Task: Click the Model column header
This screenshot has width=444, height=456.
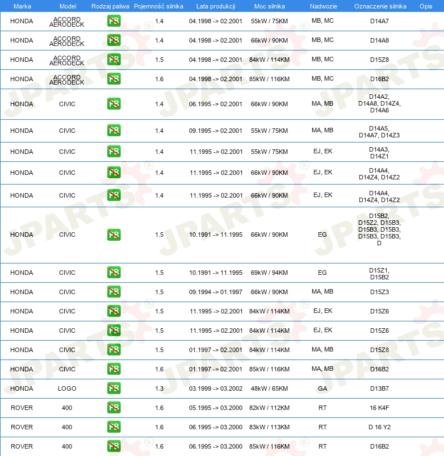Action: (68, 6)
